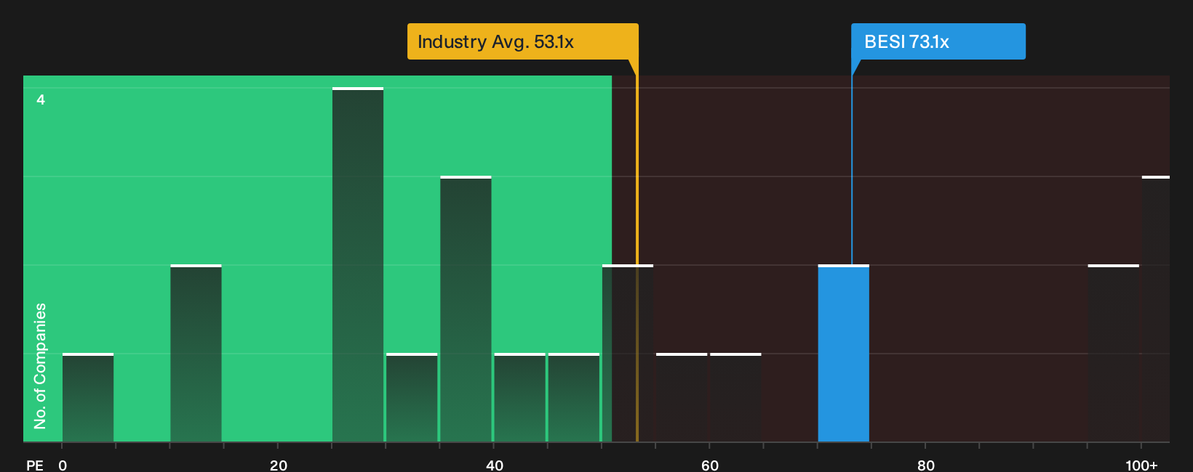Select the bar at PE 35 with three companies
This screenshot has height=472, width=1193.
[x=466, y=309]
